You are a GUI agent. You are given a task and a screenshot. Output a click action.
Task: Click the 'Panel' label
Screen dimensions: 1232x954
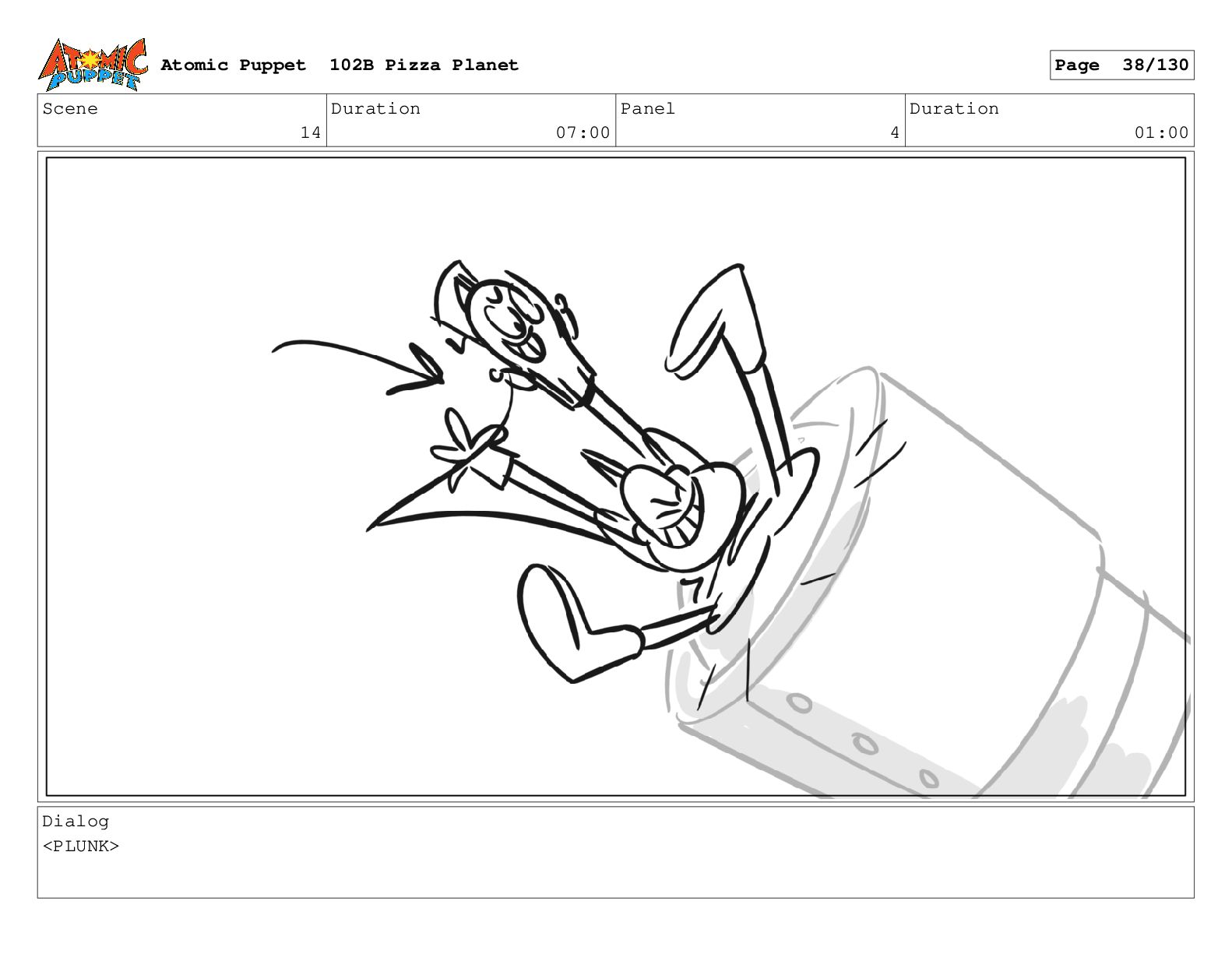click(647, 109)
